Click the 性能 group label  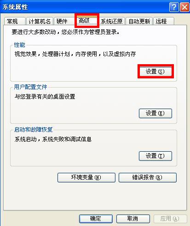coord(19,45)
